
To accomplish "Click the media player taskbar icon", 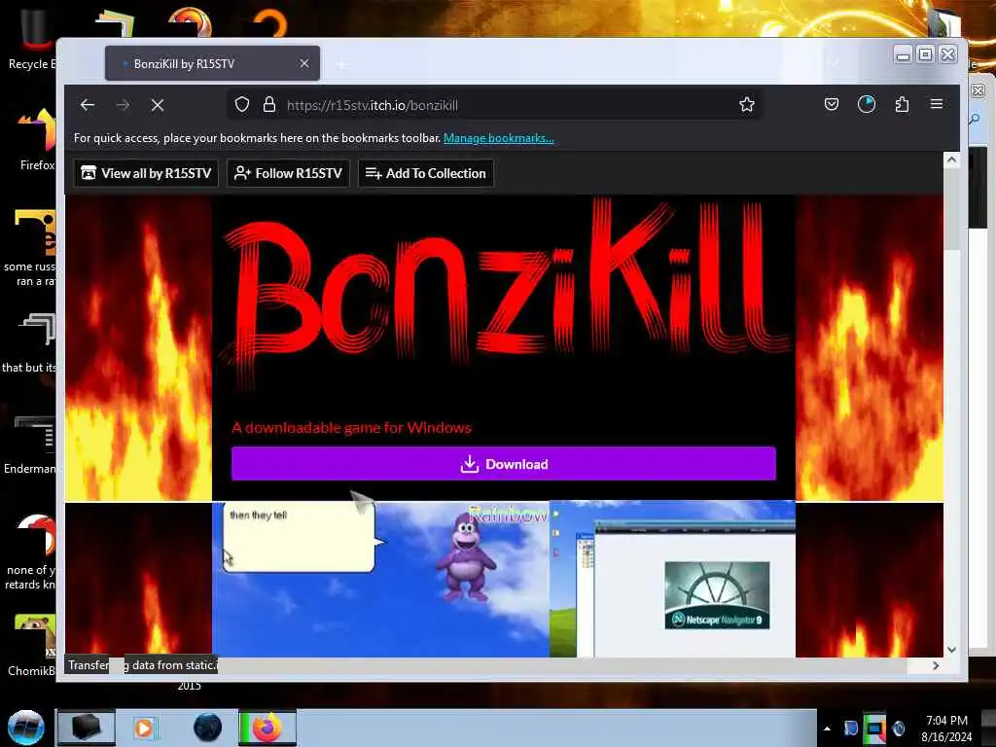I will coord(144,728).
